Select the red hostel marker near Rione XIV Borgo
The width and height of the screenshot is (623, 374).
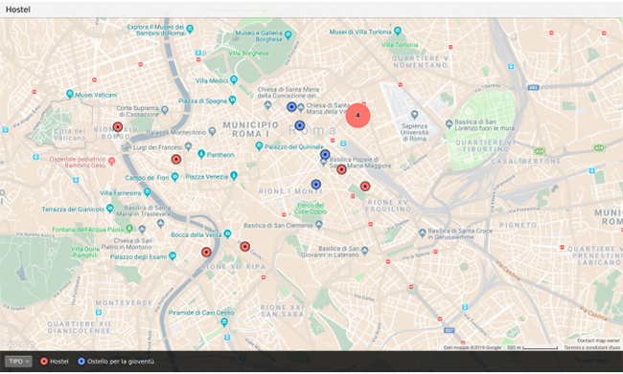118,127
